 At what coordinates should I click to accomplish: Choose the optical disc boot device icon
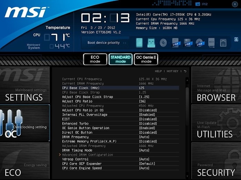(x=163, y=43)
